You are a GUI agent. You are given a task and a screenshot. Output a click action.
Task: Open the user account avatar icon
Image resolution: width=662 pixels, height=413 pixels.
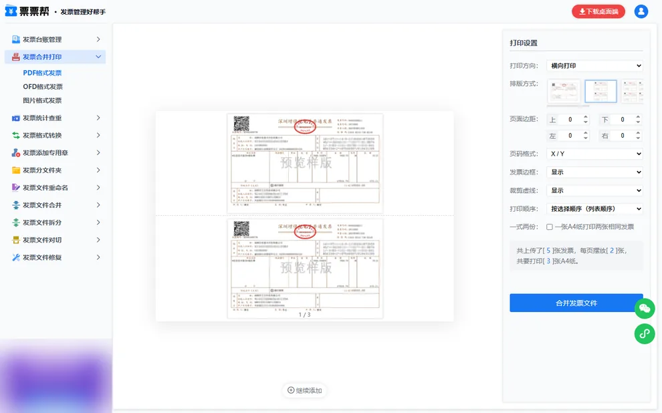click(x=641, y=11)
